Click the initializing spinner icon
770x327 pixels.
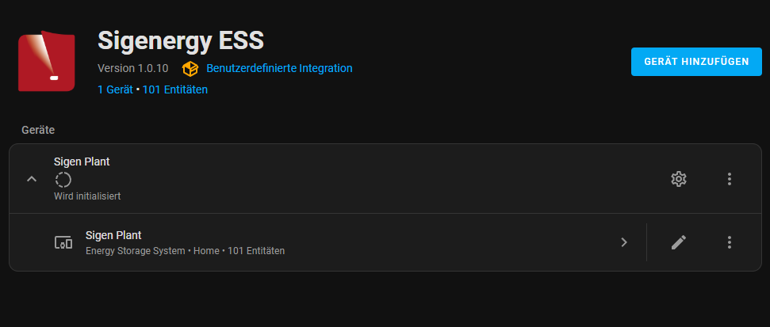point(63,180)
